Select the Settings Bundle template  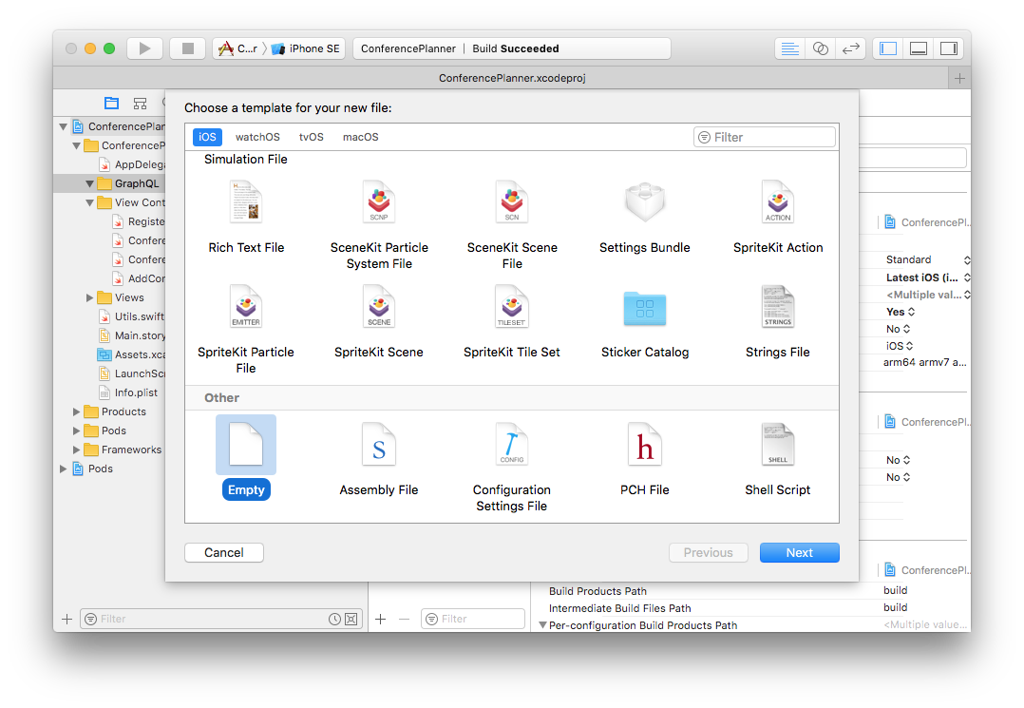[x=645, y=217]
